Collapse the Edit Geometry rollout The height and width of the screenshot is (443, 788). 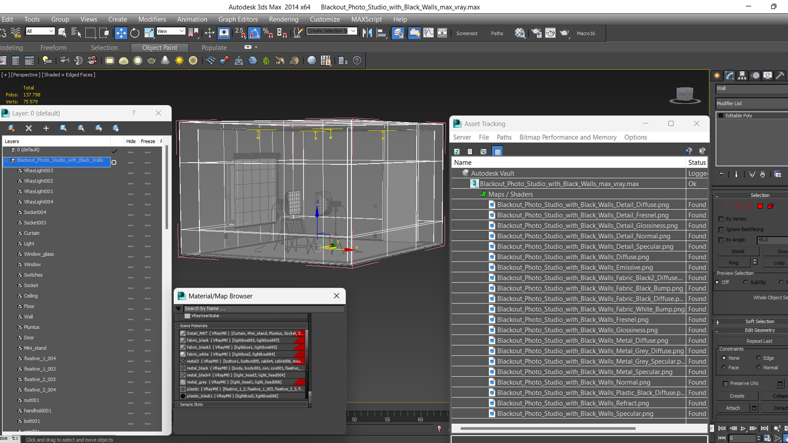(717, 331)
